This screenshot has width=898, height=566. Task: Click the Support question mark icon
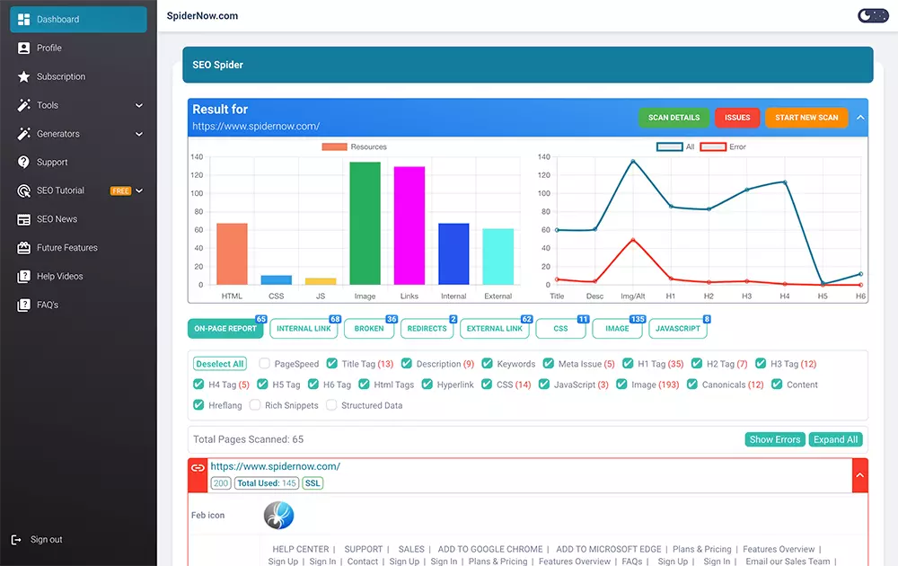click(23, 162)
